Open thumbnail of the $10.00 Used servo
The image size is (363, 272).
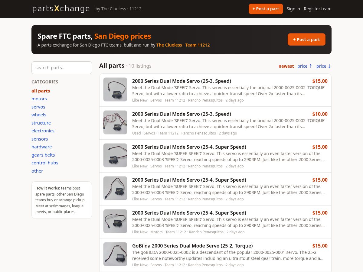[115, 122]
